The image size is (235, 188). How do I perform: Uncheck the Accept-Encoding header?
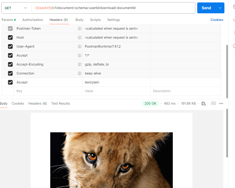pyautogui.click(x=10, y=64)
